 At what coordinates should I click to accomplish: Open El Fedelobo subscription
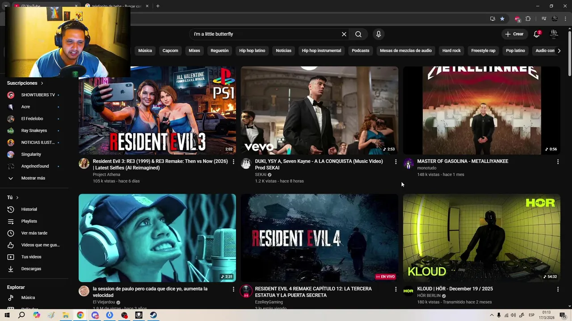(x=34, y=119)
